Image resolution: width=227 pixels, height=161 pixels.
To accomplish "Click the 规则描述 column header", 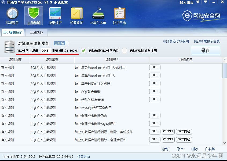I will click(112, 60).
